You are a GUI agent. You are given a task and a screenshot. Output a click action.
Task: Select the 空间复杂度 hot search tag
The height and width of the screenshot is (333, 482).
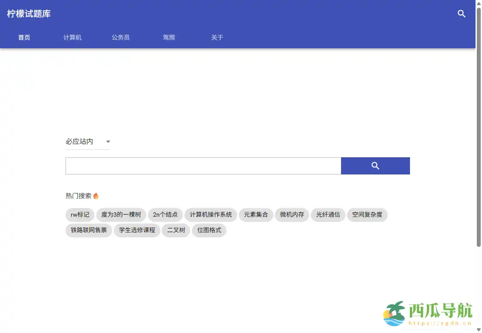367,215
